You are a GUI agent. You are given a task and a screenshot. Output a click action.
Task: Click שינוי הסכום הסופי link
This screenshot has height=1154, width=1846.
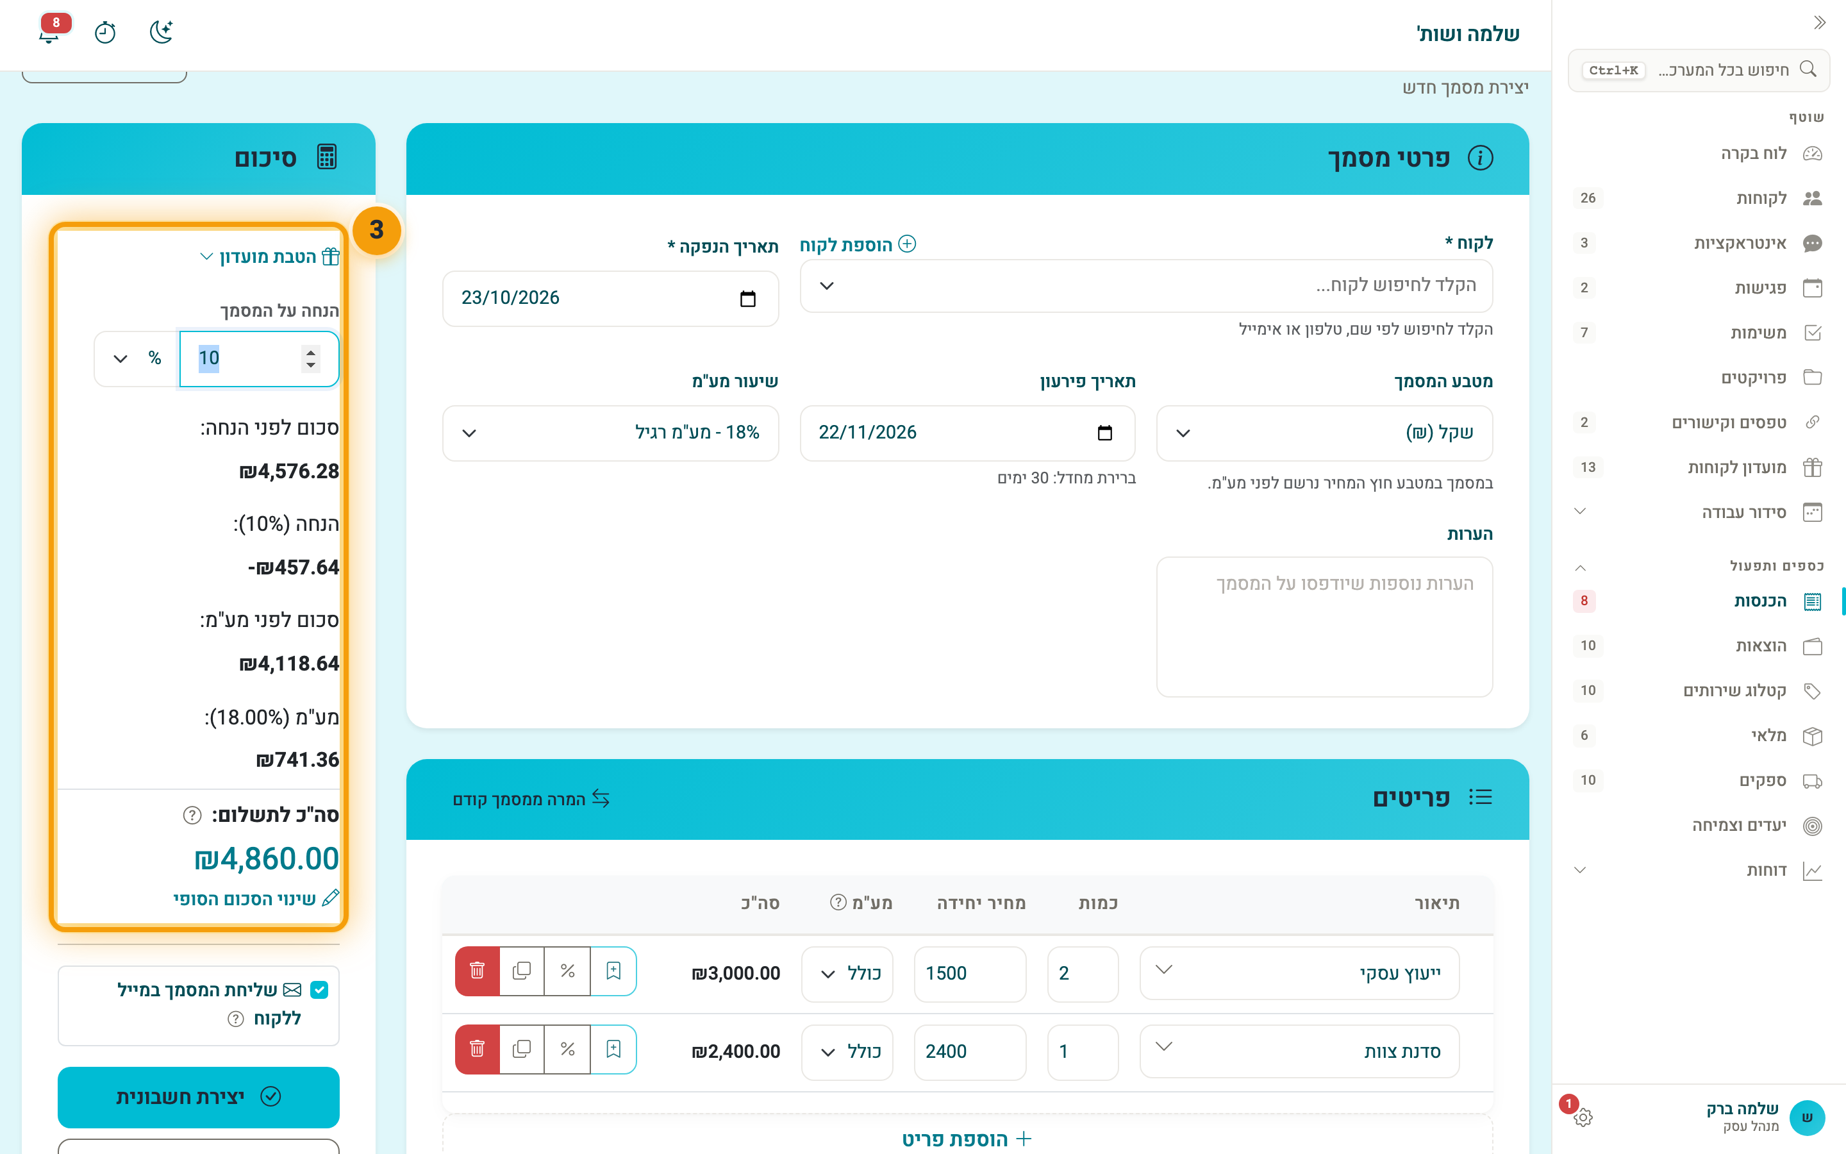[x=256, y=898]
